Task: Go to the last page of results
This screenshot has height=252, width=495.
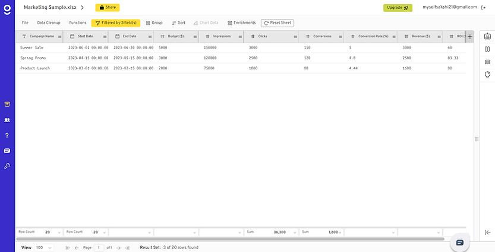Action: click(127, 247)
